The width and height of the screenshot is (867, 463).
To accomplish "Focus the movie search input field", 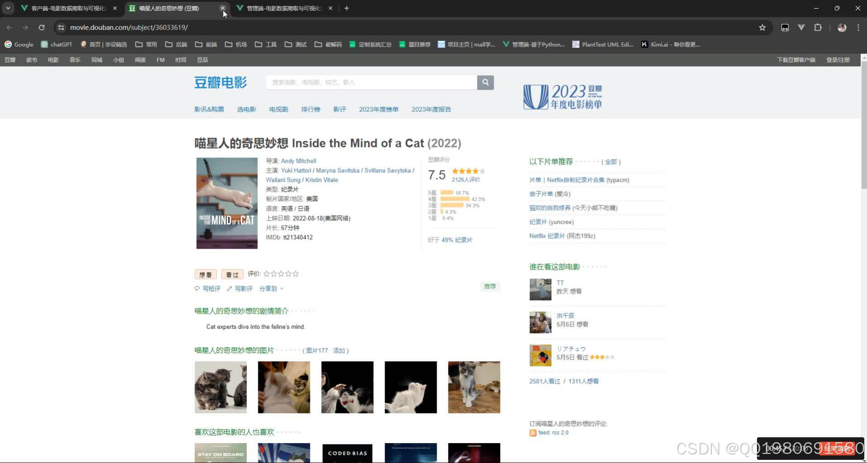I will click(372, 82).
